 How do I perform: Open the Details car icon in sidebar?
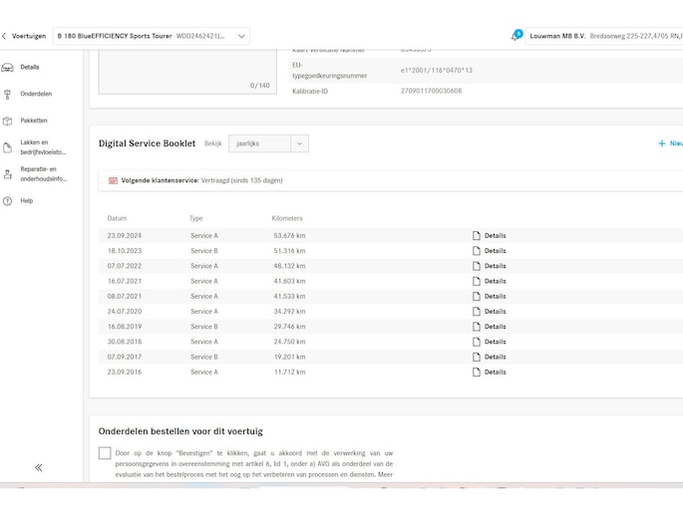tap(8, 67)
